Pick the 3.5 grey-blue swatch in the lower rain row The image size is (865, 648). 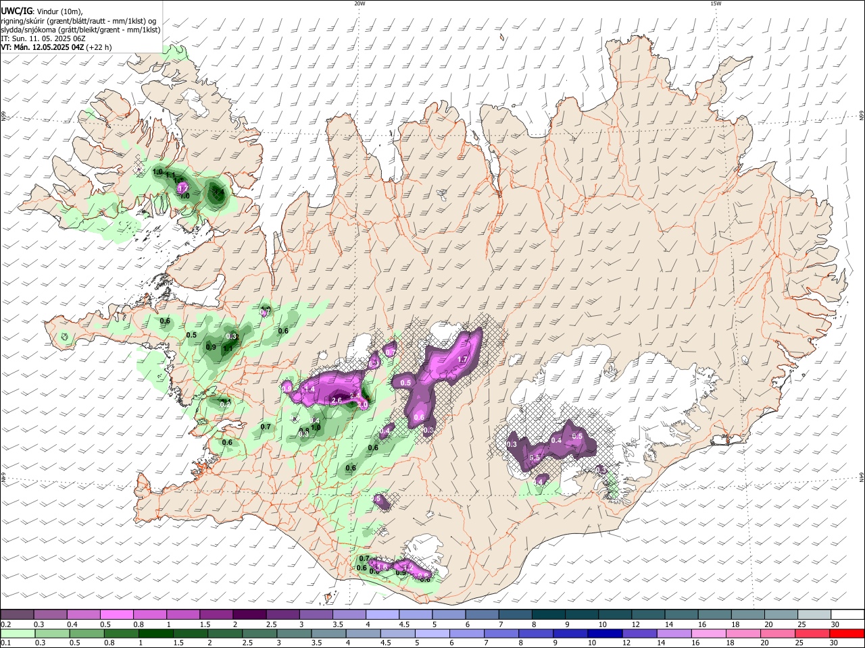tap(328, 633)
